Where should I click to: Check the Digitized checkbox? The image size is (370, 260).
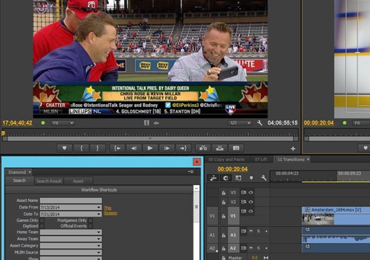(x=42, y=226)
